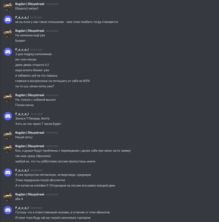Screen dimensions: 219x222
Task: Click P_a_v_e_l's avatar beside the 'Заноси 11 билдер' message
Action: [x=8, y=116]
